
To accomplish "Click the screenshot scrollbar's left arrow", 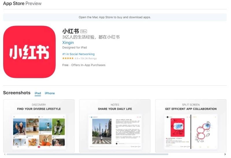I will coord(5,155).
